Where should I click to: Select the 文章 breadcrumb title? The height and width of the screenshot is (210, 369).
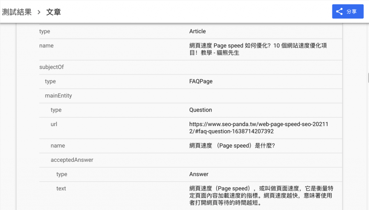pyautogui.click(x=54, y=12)
